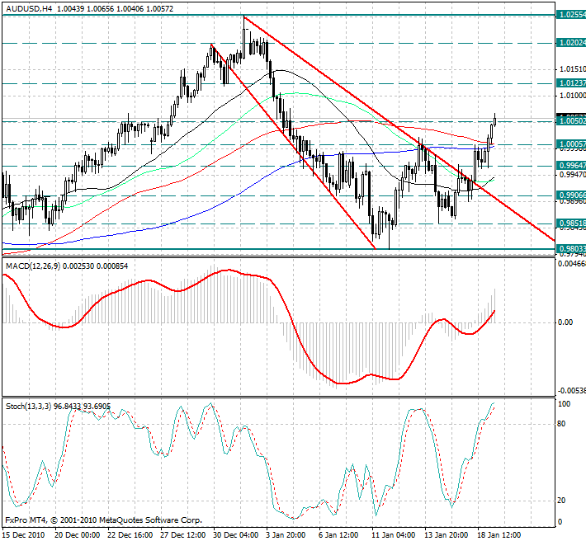Click the 1.0151 price axis value

pyautogui.click(x=572, y=69)
